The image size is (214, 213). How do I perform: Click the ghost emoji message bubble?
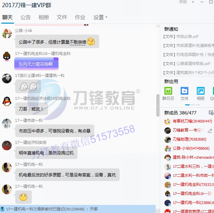tap(28, 86)
